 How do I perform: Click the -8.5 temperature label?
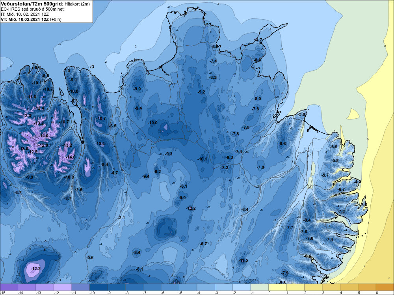coord(45,76)
